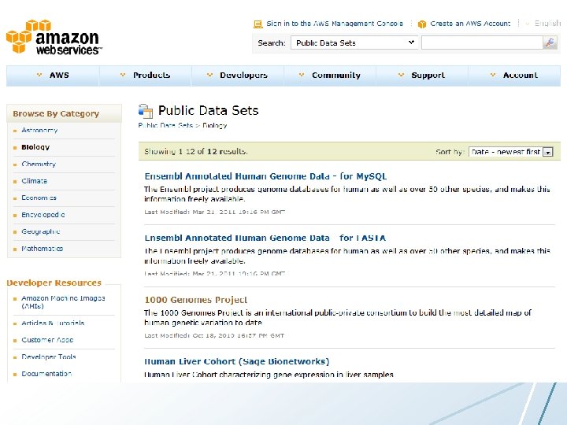Click the 'Showing 1-12 of 12 results' text
This screenshot has height=425, width=567.
click(196, 151)
